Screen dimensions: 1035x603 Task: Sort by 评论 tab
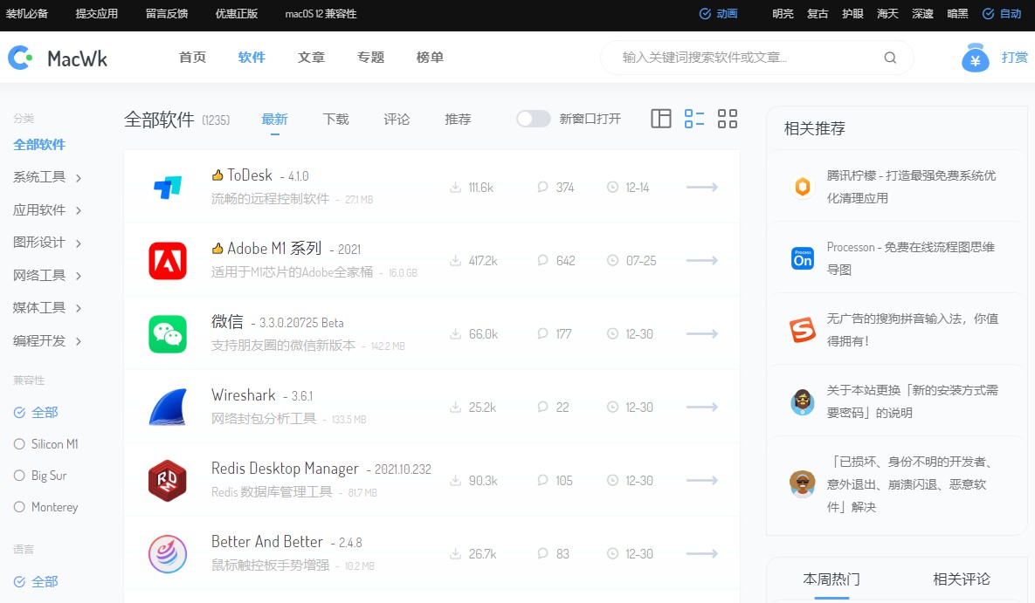(397, 120)
